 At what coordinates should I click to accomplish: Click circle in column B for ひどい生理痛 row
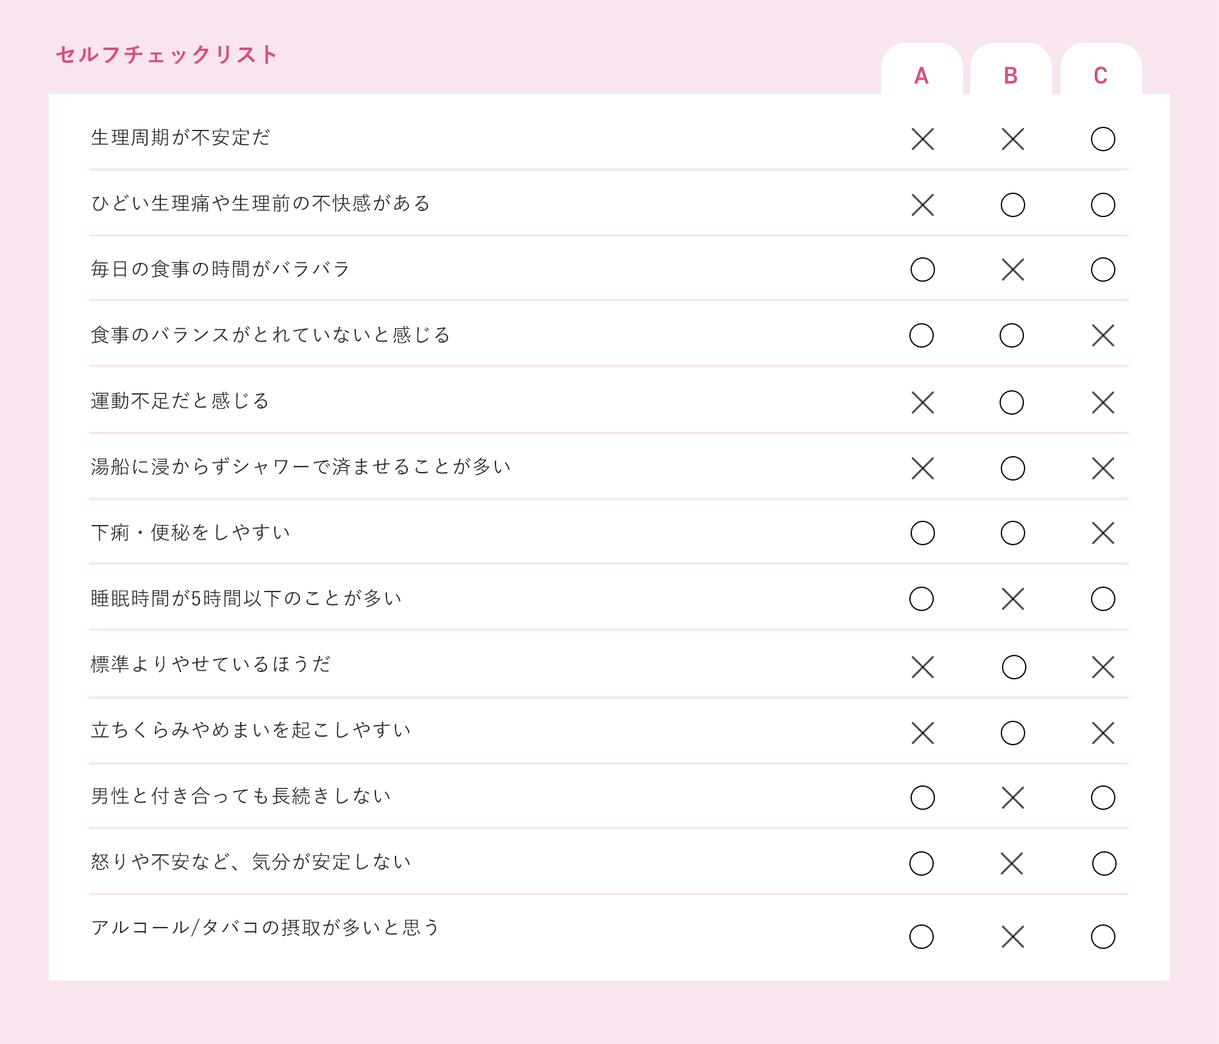1013,205
